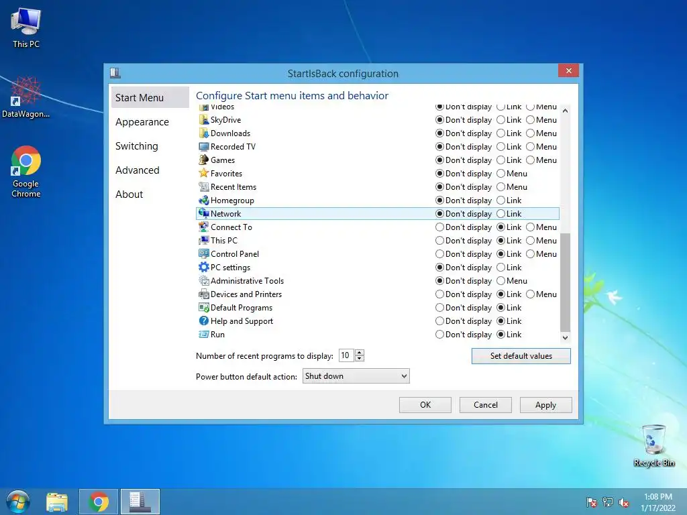Viewport: 687px width, 515px height.
Task: Close the StartIsBack configuration window
Action: coord(568,70)
